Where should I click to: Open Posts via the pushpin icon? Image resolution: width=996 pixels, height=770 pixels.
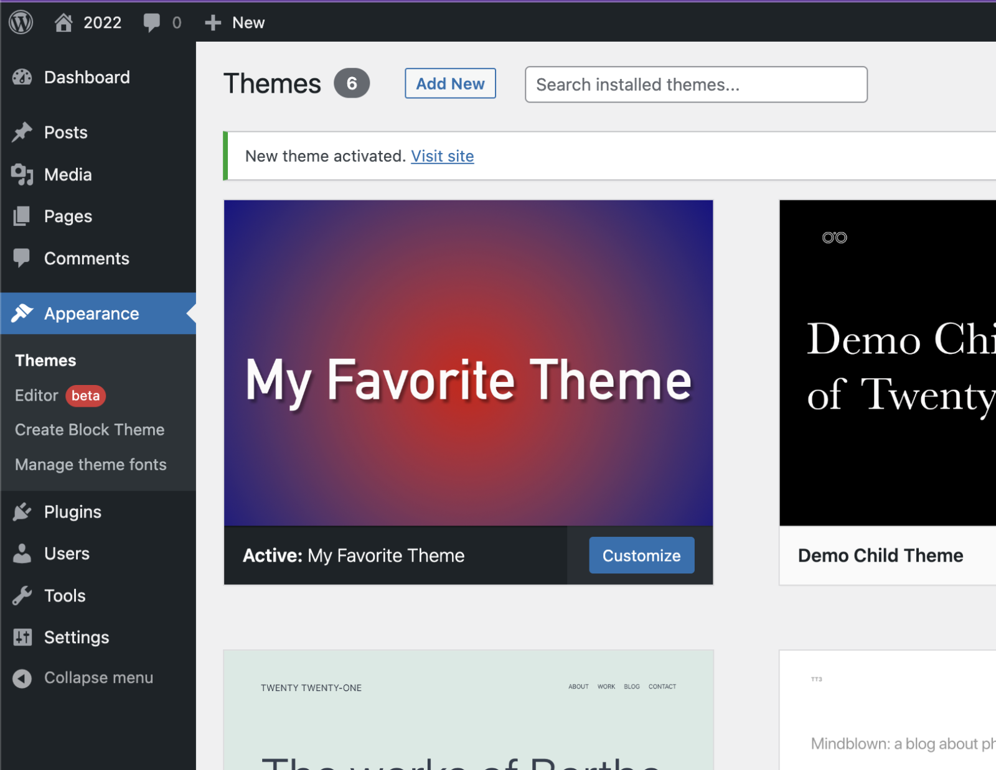(22, 132)
